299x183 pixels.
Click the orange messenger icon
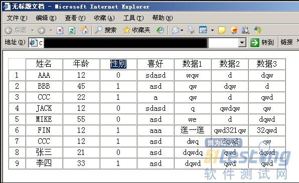tap(234, 30)
